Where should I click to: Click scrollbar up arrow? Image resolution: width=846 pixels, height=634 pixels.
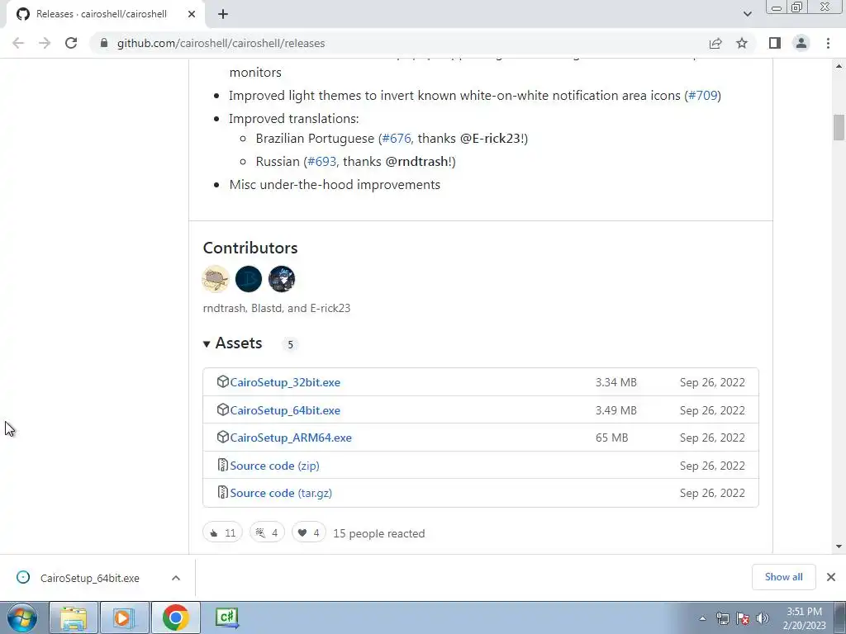(x=839, y=66)
